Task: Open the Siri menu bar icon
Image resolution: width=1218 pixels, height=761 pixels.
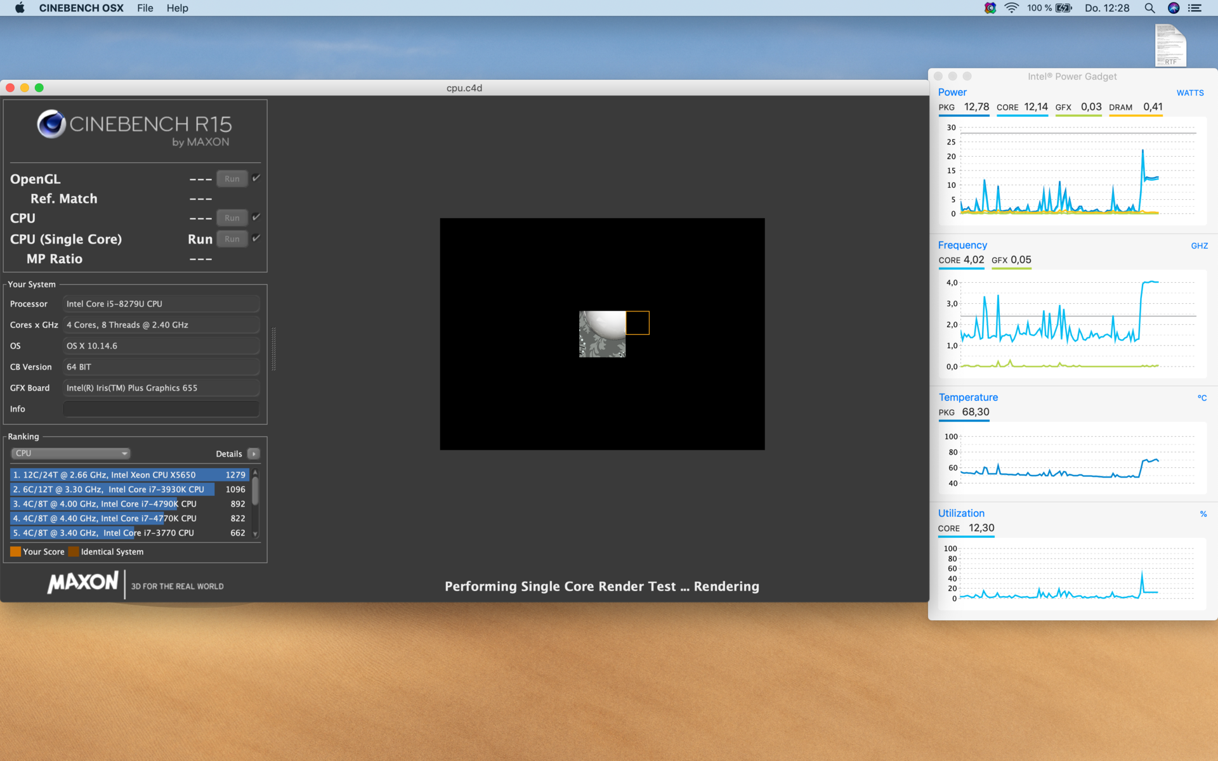Action: pyautogui.click(x=1173, y=8)
